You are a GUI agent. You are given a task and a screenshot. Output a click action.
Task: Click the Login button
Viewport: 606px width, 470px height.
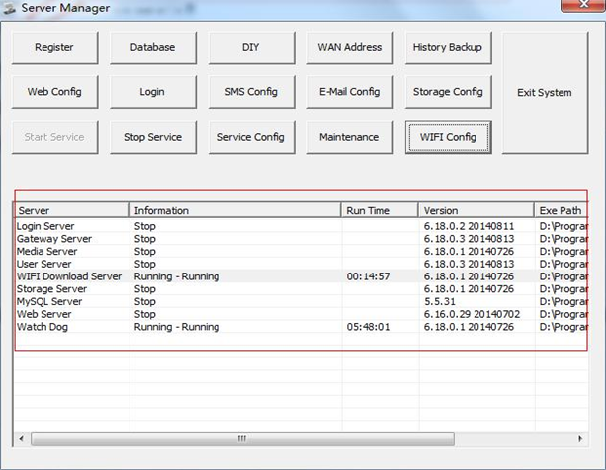tap(153, 92)
